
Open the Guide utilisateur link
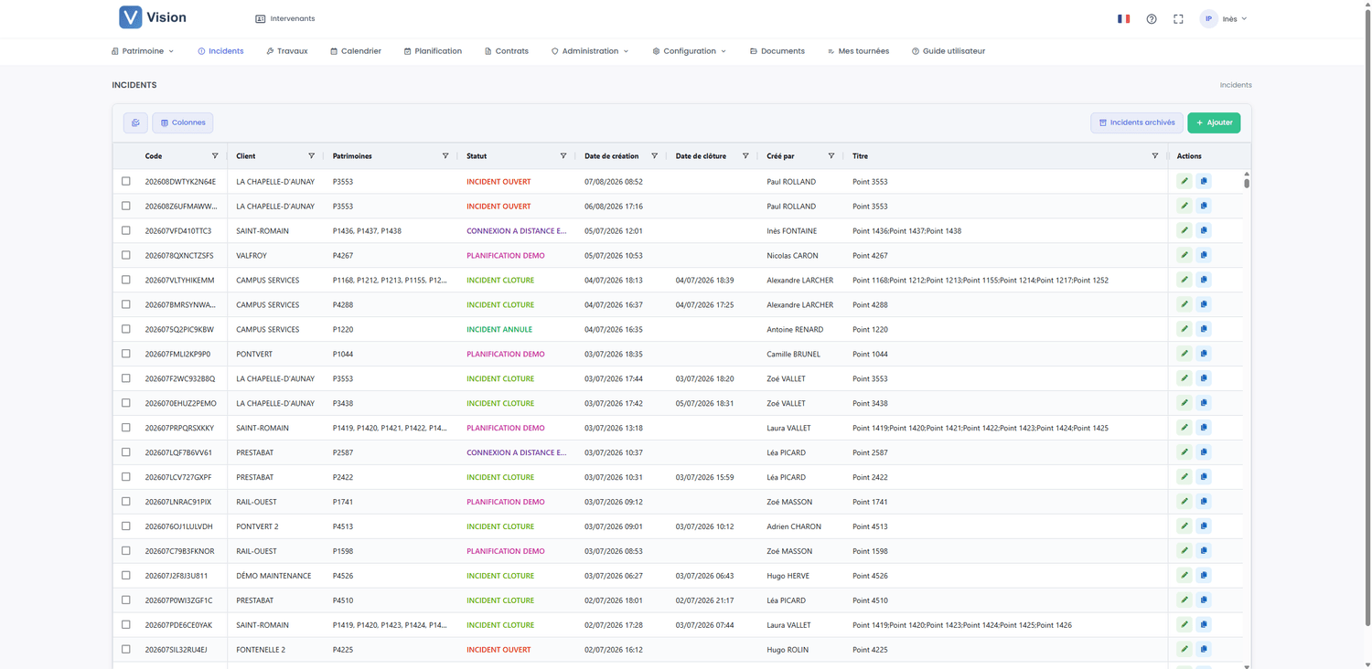(x=949, y=51)
